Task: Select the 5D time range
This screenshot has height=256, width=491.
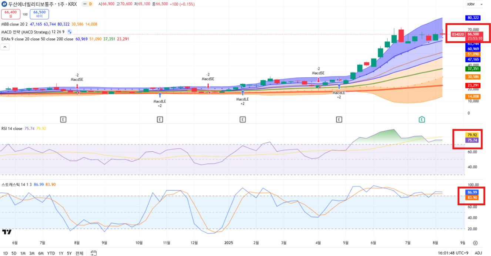Action: tap(14, 253)
